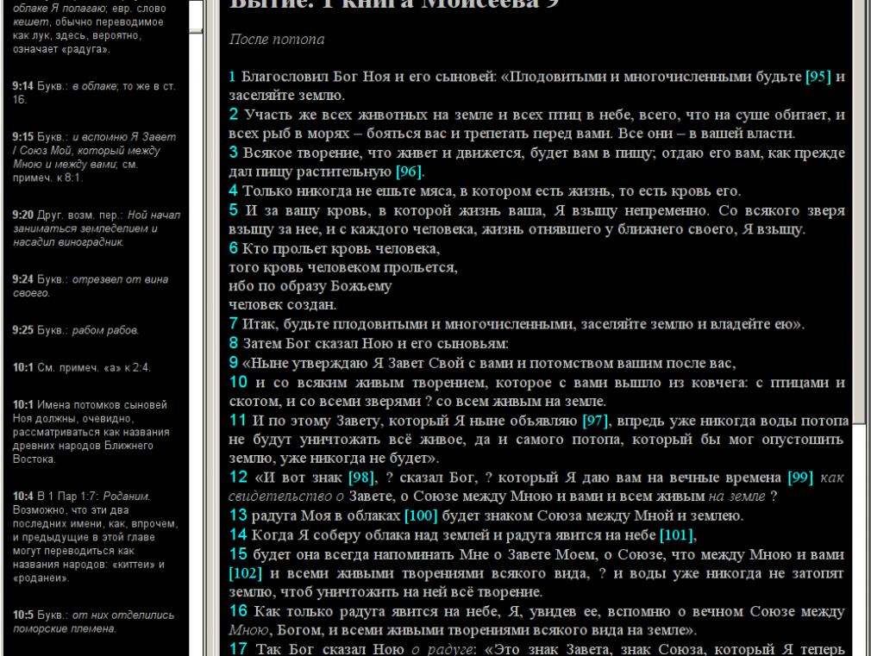Image resolution: width=871 pixels, height=656 pixels.
Task: Open footnote link [102] in verse 15
Action: (x=246, y=573)
